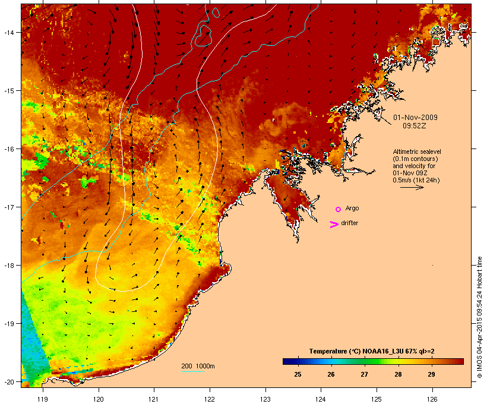Click the '120' longitude axis label
Viewport: 487px width, 404px height.
[99, 399]
